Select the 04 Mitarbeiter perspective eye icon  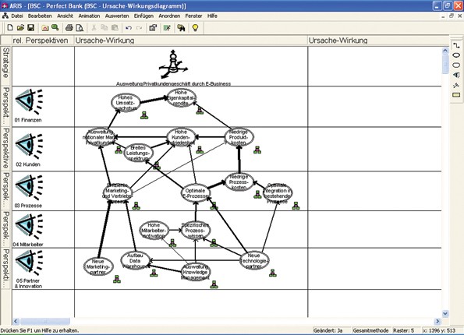(x=29, y=227)
